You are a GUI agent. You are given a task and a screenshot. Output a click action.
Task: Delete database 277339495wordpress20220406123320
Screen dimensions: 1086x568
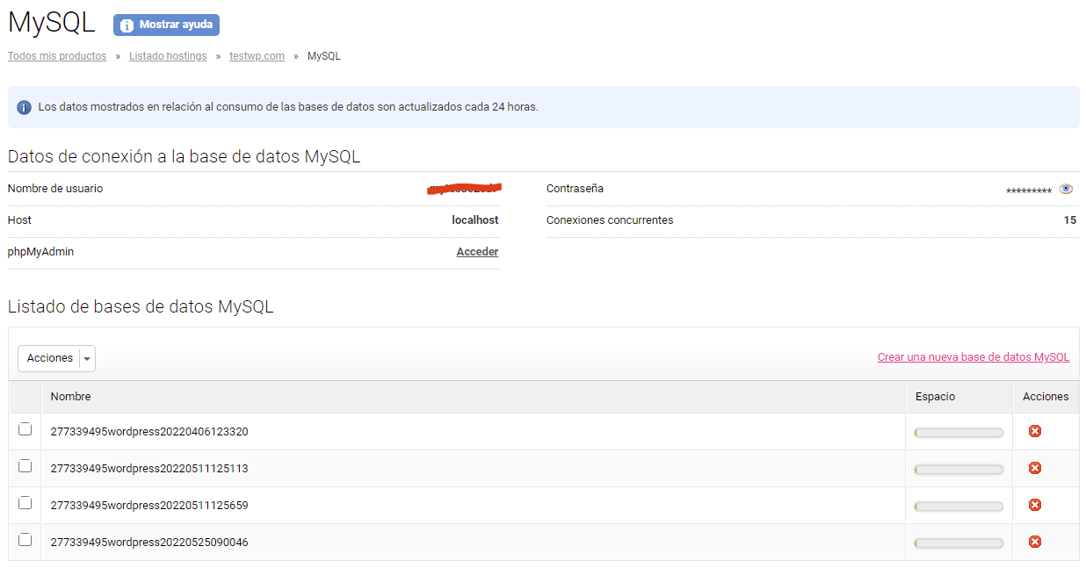tap(1035, 431)
